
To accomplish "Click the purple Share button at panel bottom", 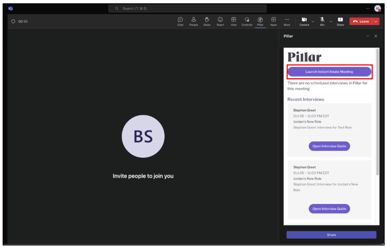I will click(x=331, y=235).
